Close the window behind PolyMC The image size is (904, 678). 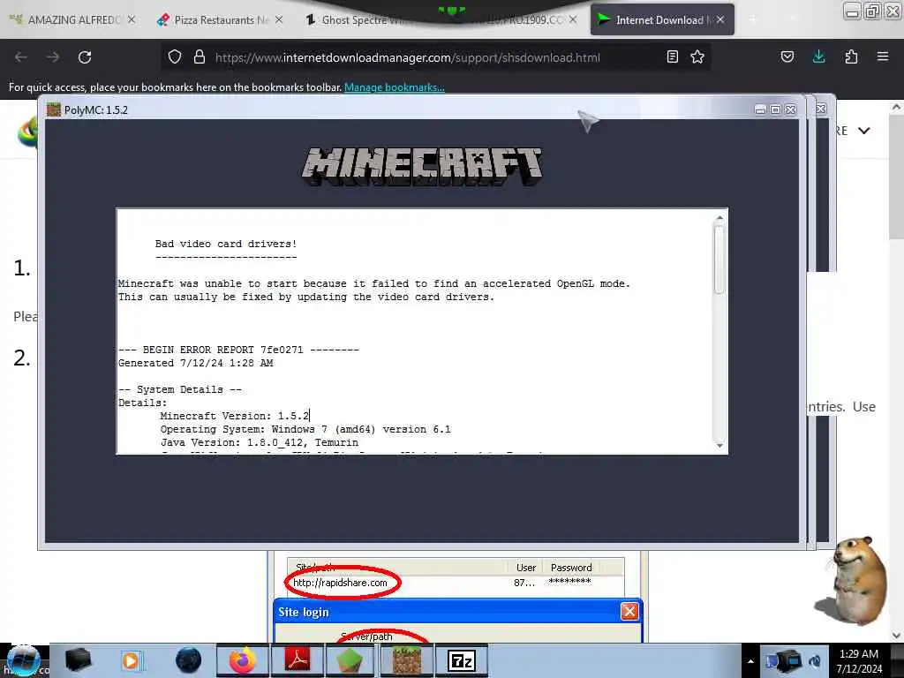click(x=822, y=109)
